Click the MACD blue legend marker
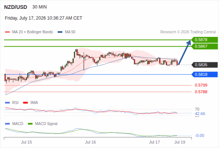This screenshot has height=148, width=219. click(x=7, y=124)
